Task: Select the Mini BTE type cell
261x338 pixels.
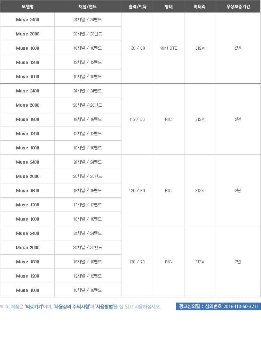Action: pyautogui.click(x=168, y=48)
